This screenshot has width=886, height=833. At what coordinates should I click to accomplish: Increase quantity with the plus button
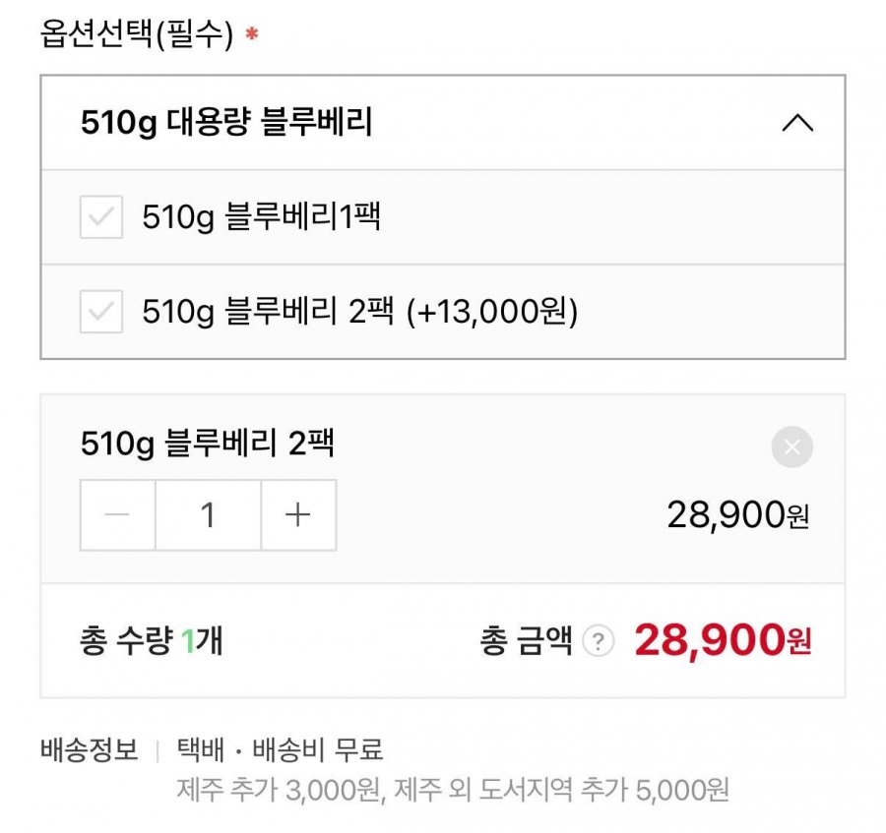coord(297,515)
